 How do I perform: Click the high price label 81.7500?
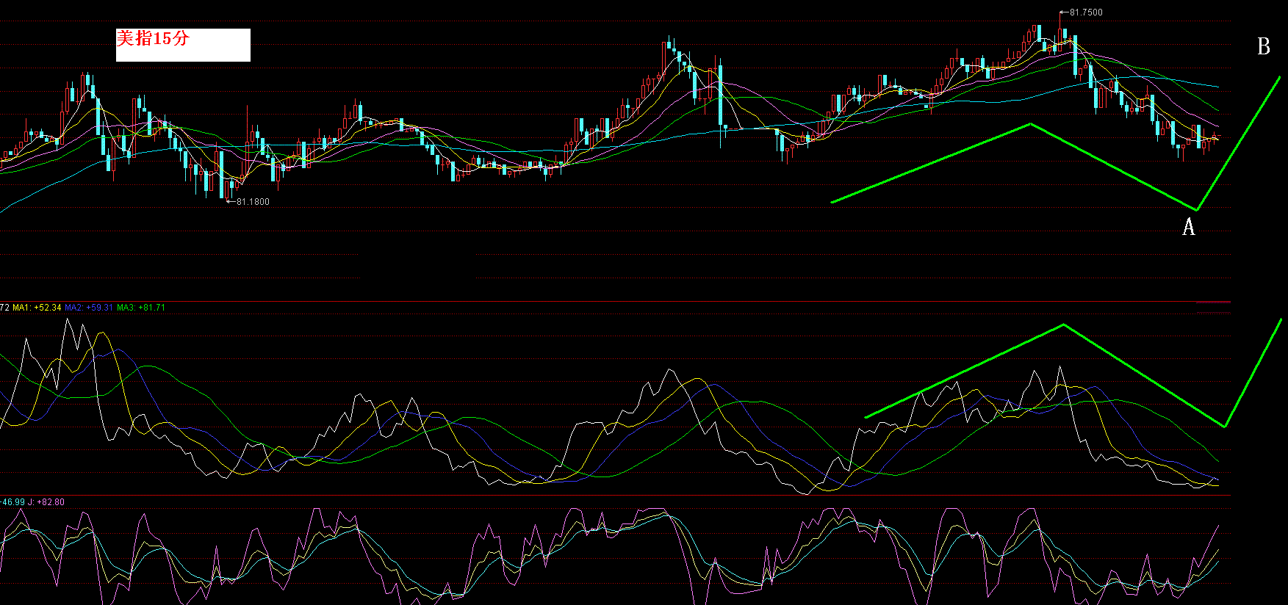pos(1086,12)
